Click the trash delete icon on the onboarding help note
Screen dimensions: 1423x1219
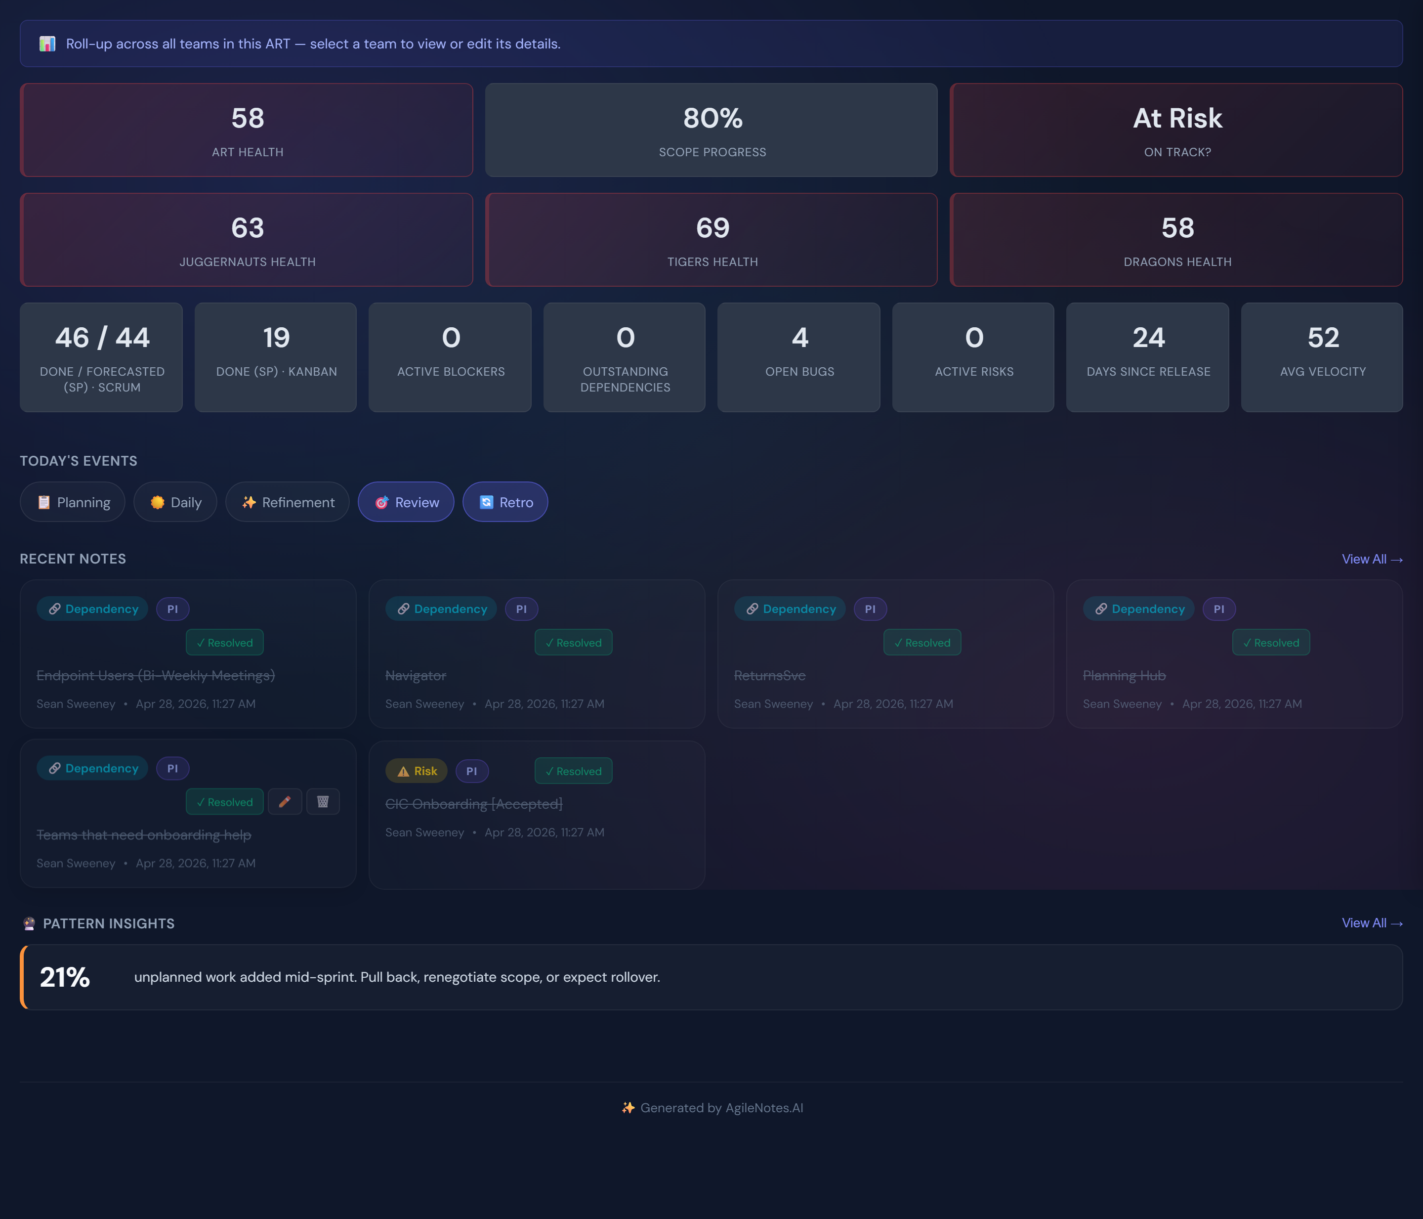pyautogui.click(x=323, y=801)
